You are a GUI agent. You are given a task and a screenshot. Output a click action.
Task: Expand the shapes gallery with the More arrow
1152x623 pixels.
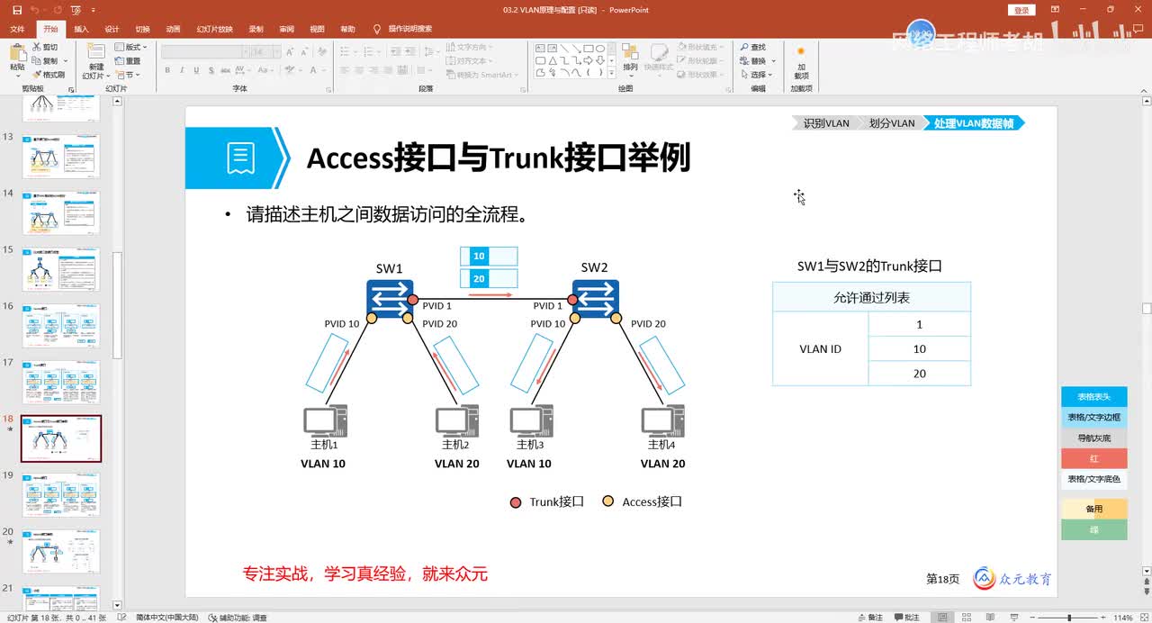(612, 74)
